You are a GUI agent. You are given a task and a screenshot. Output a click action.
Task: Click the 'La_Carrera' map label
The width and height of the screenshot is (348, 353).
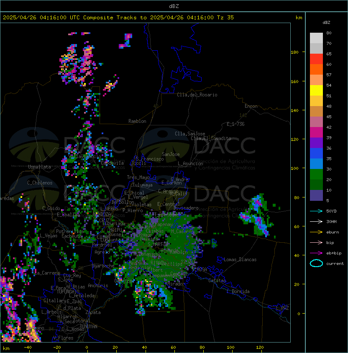point(47,273)
